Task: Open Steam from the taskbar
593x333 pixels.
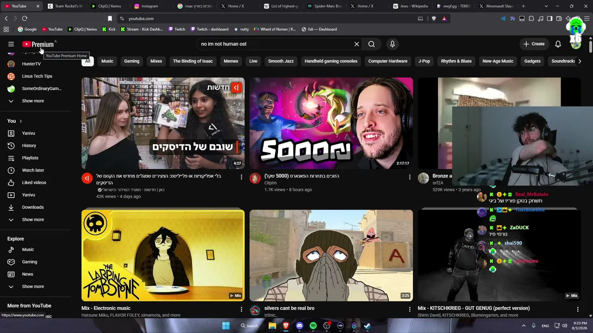Action: tap(367, 326)
